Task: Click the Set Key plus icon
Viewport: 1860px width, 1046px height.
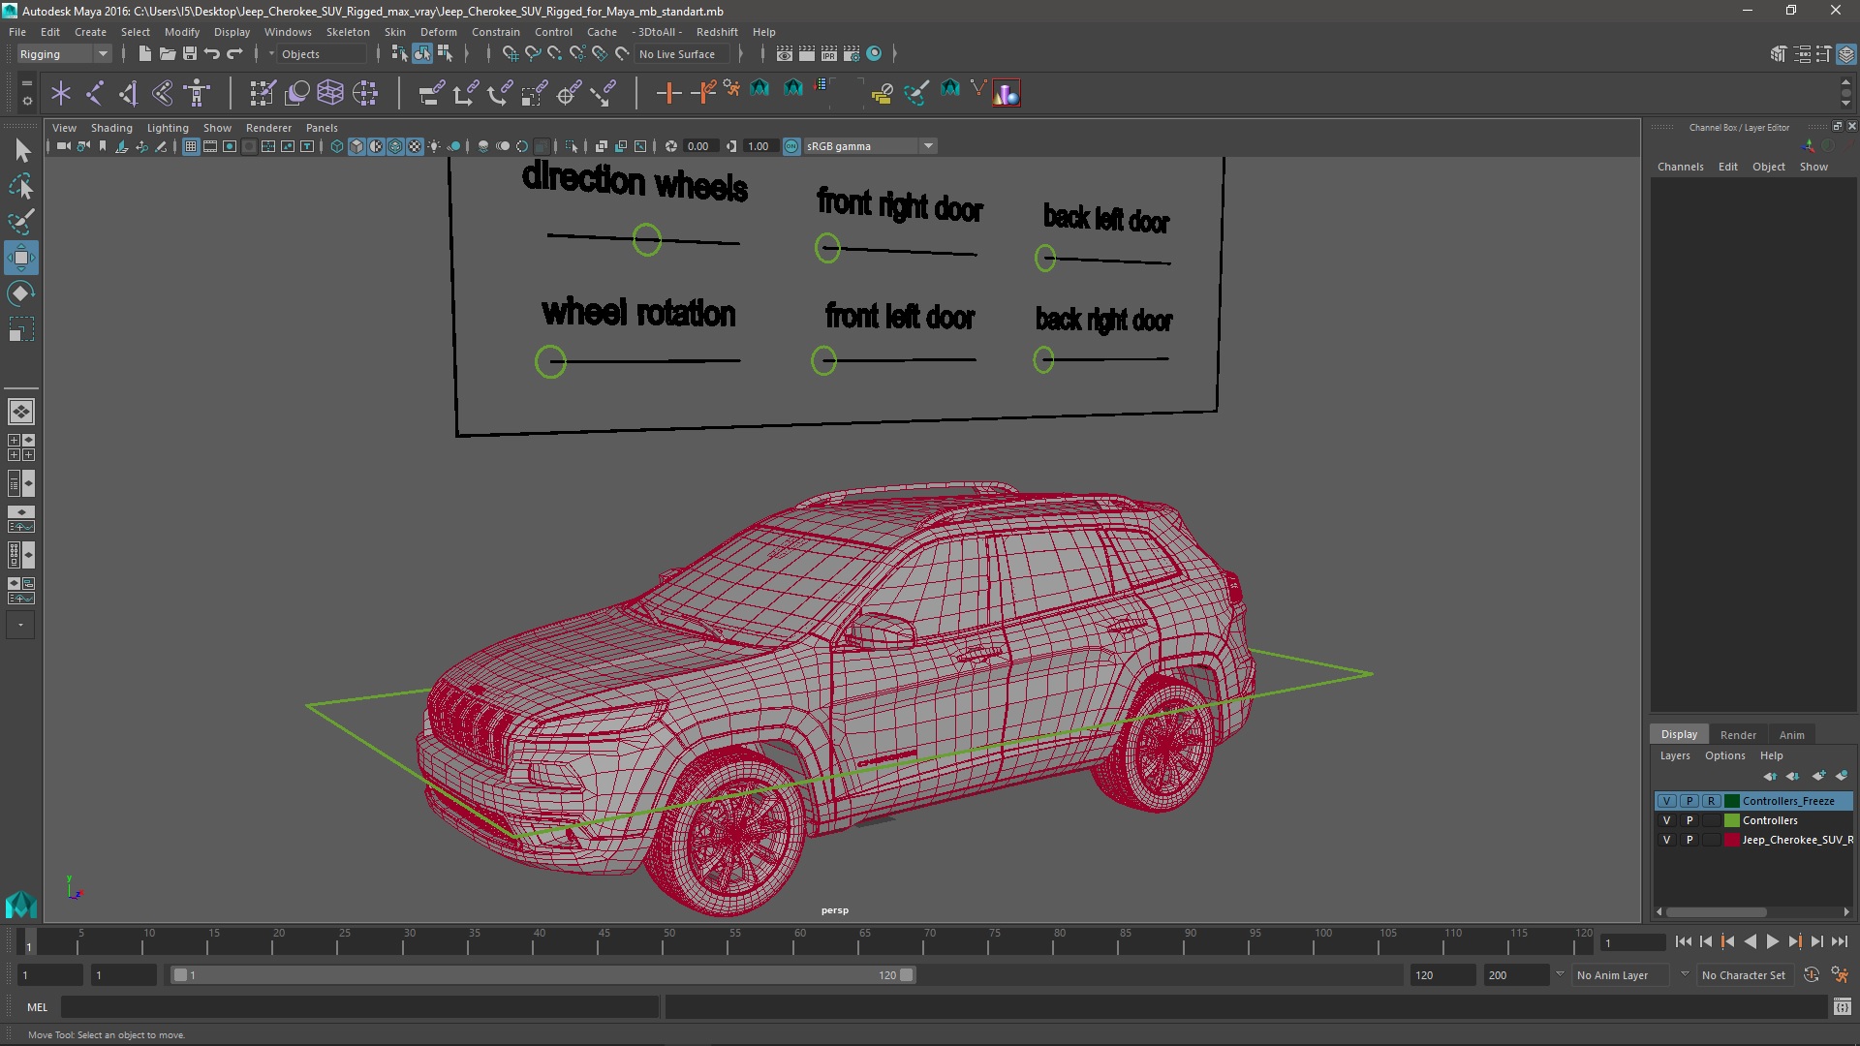Action: (x=668, y=93)
